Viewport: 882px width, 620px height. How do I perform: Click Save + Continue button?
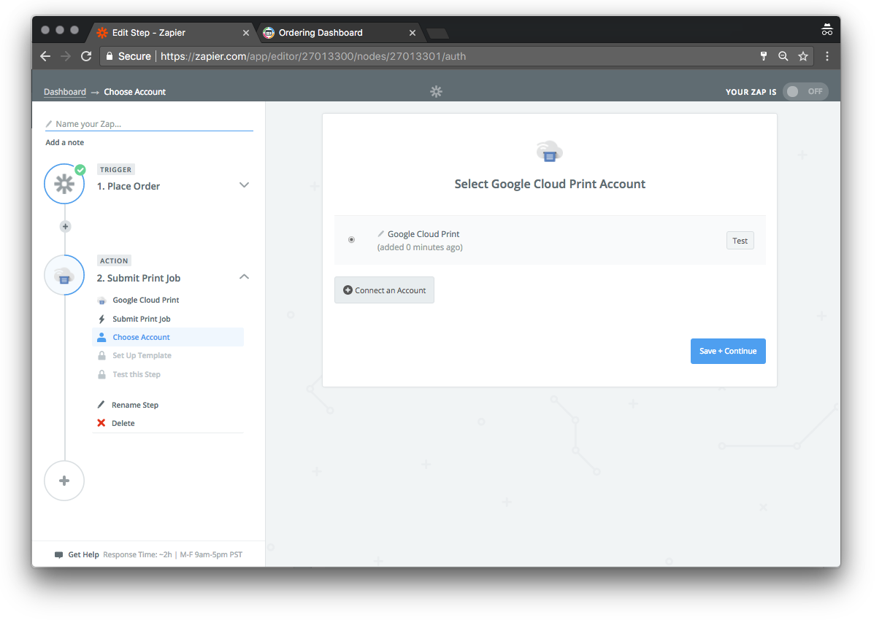[x=728, y=351]
